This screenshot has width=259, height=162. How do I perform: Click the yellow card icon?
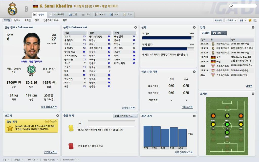click(71, 128)
